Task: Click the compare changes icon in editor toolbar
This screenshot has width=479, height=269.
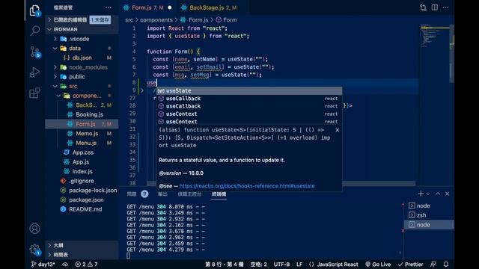Action: click(x=423, y=7)
